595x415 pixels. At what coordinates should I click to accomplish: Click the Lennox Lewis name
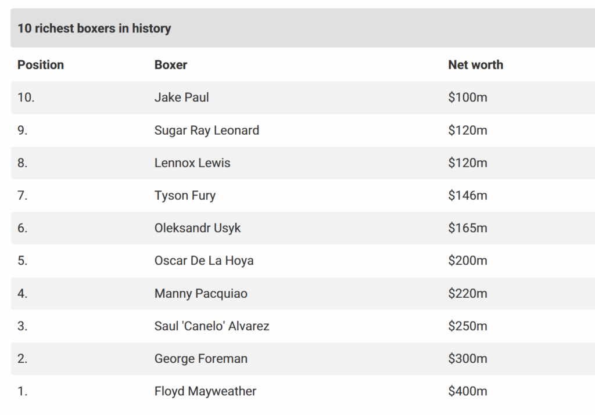tap(192, 163)
